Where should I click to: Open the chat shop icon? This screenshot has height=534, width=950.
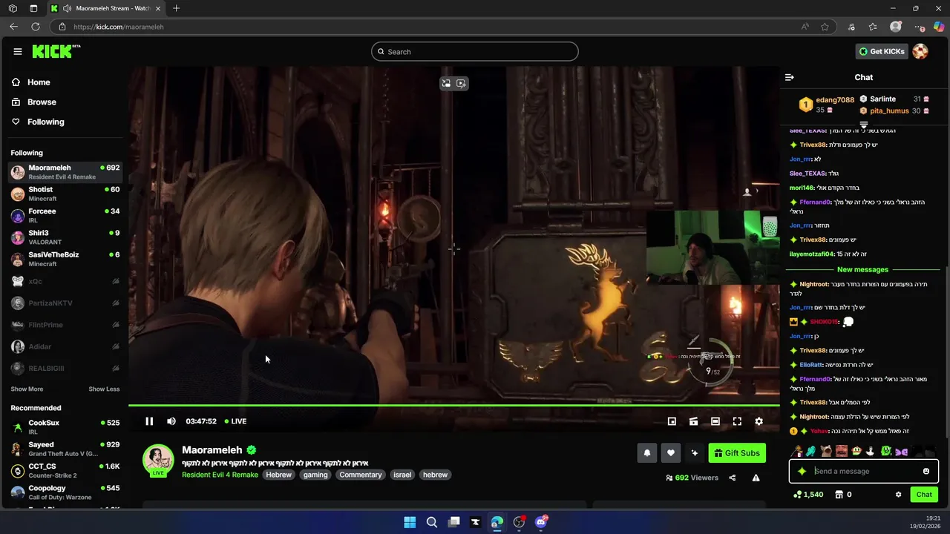point(839,495)
